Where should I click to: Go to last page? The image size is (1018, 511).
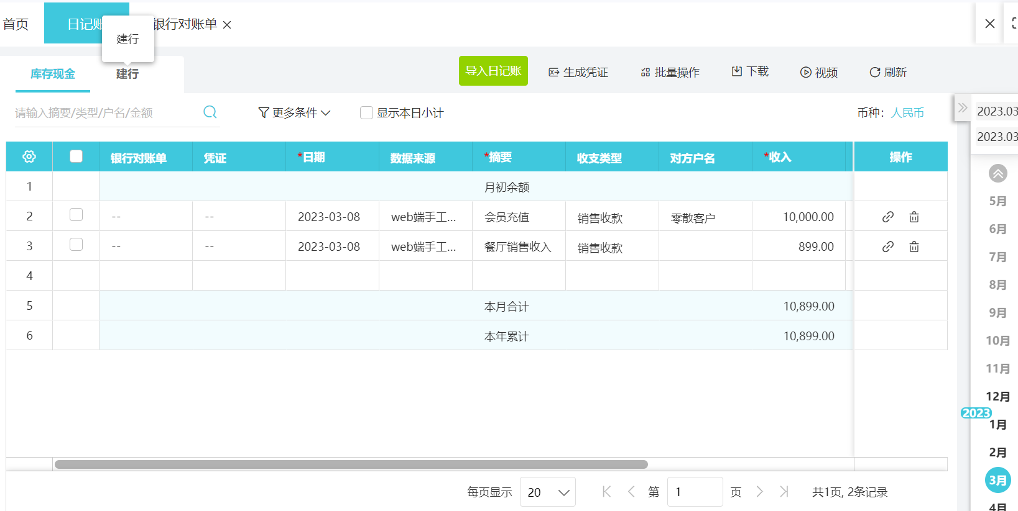pos(784,492)
